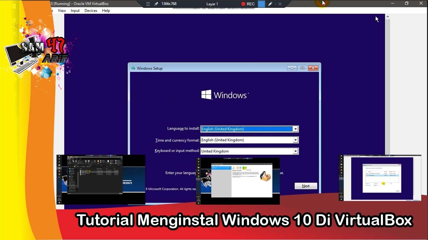Open the recorder hamburger menu icon

click(x=148, y=4)
